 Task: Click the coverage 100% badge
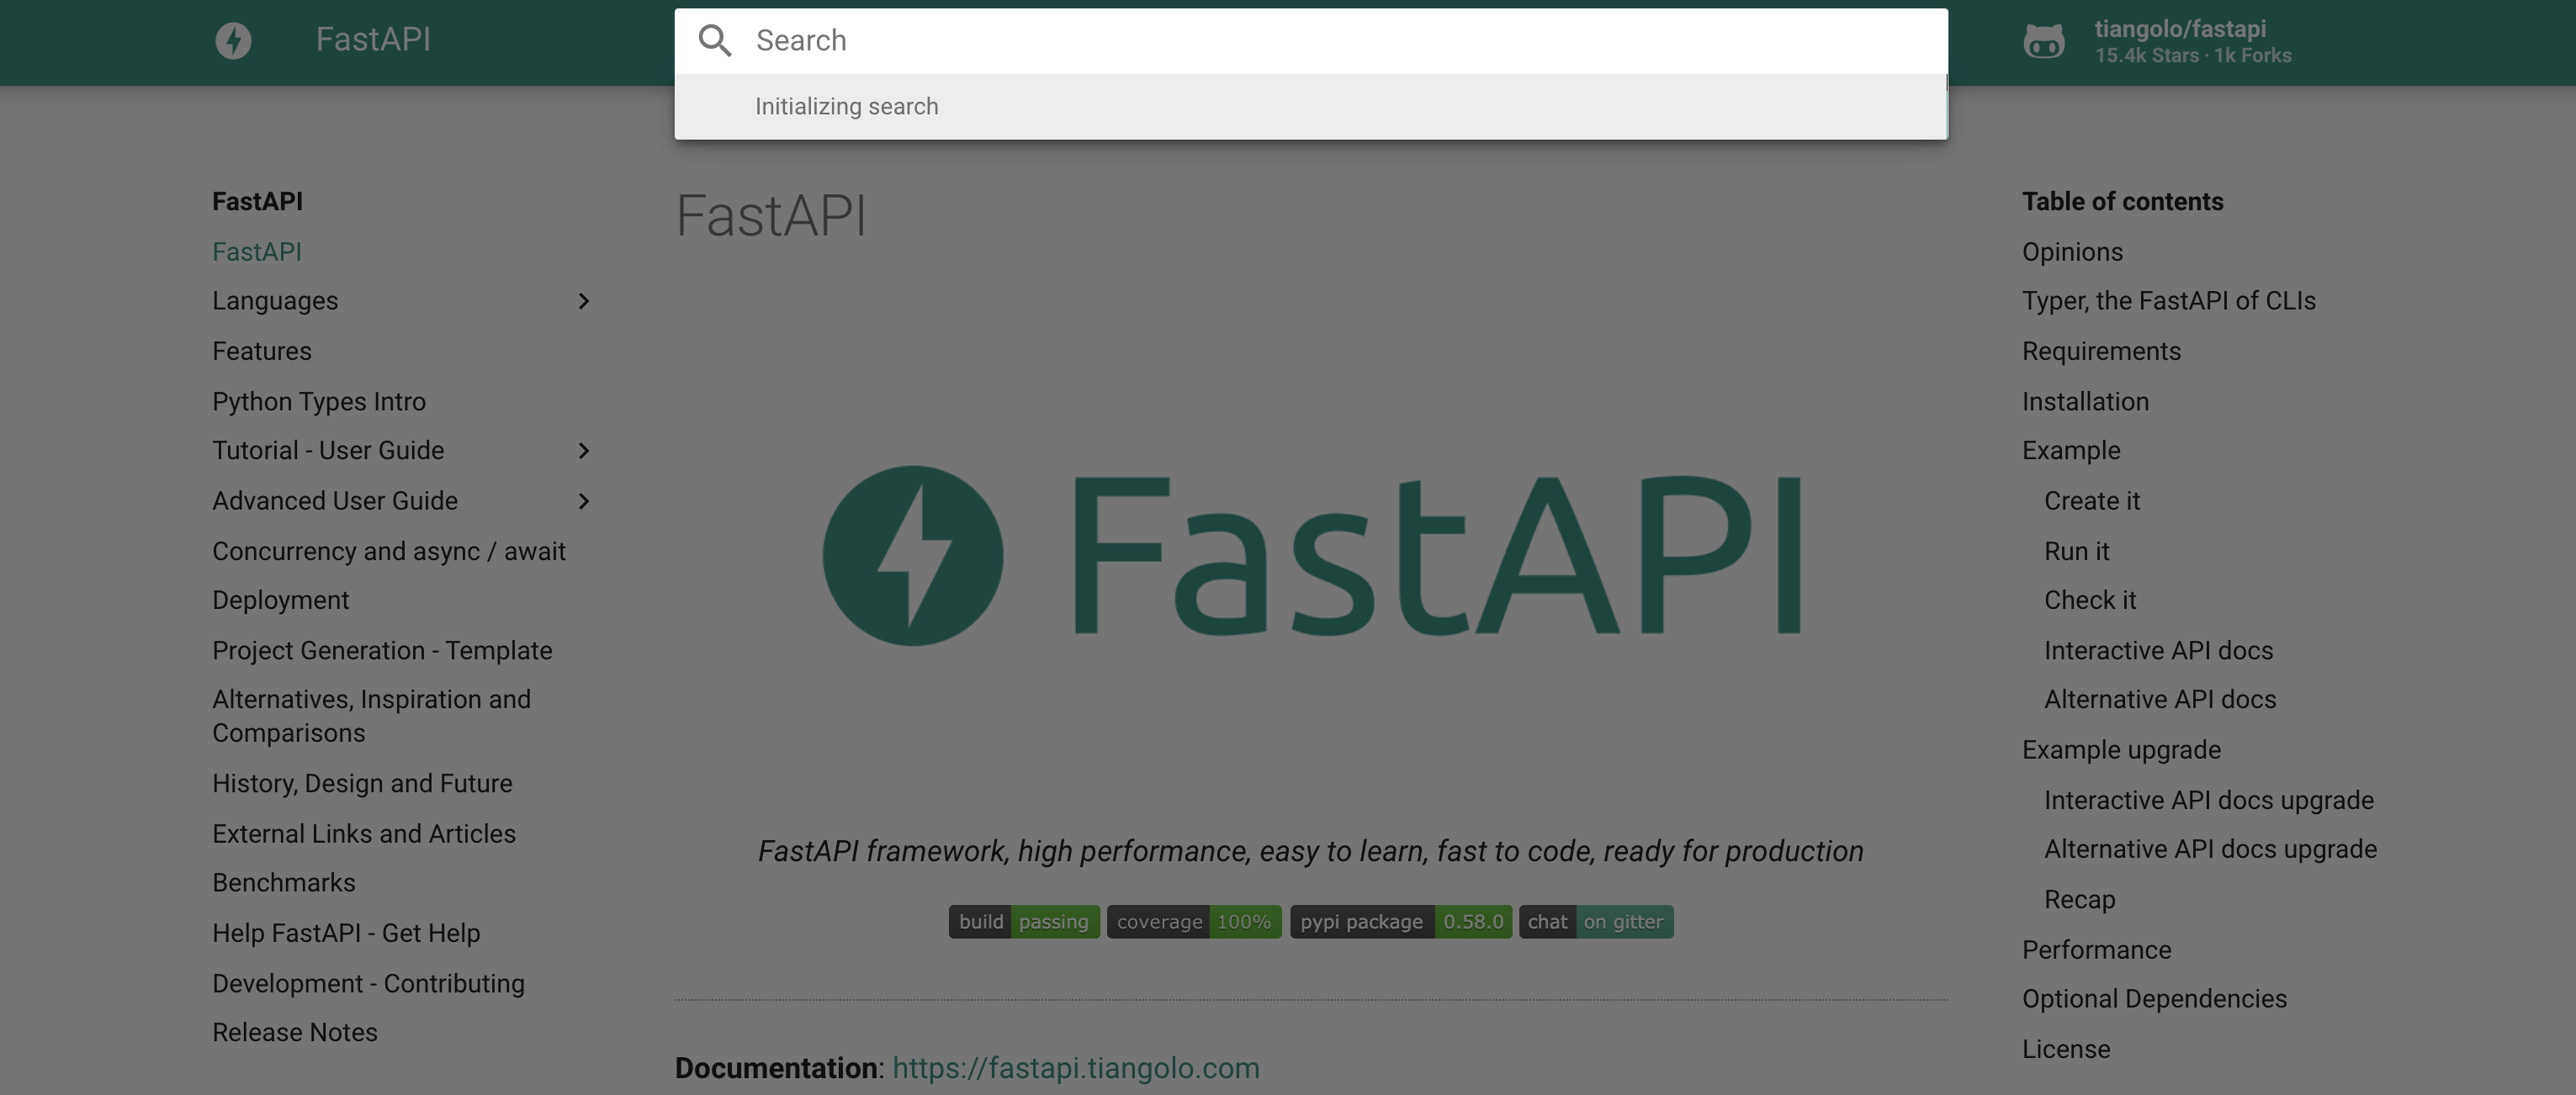1193,921
